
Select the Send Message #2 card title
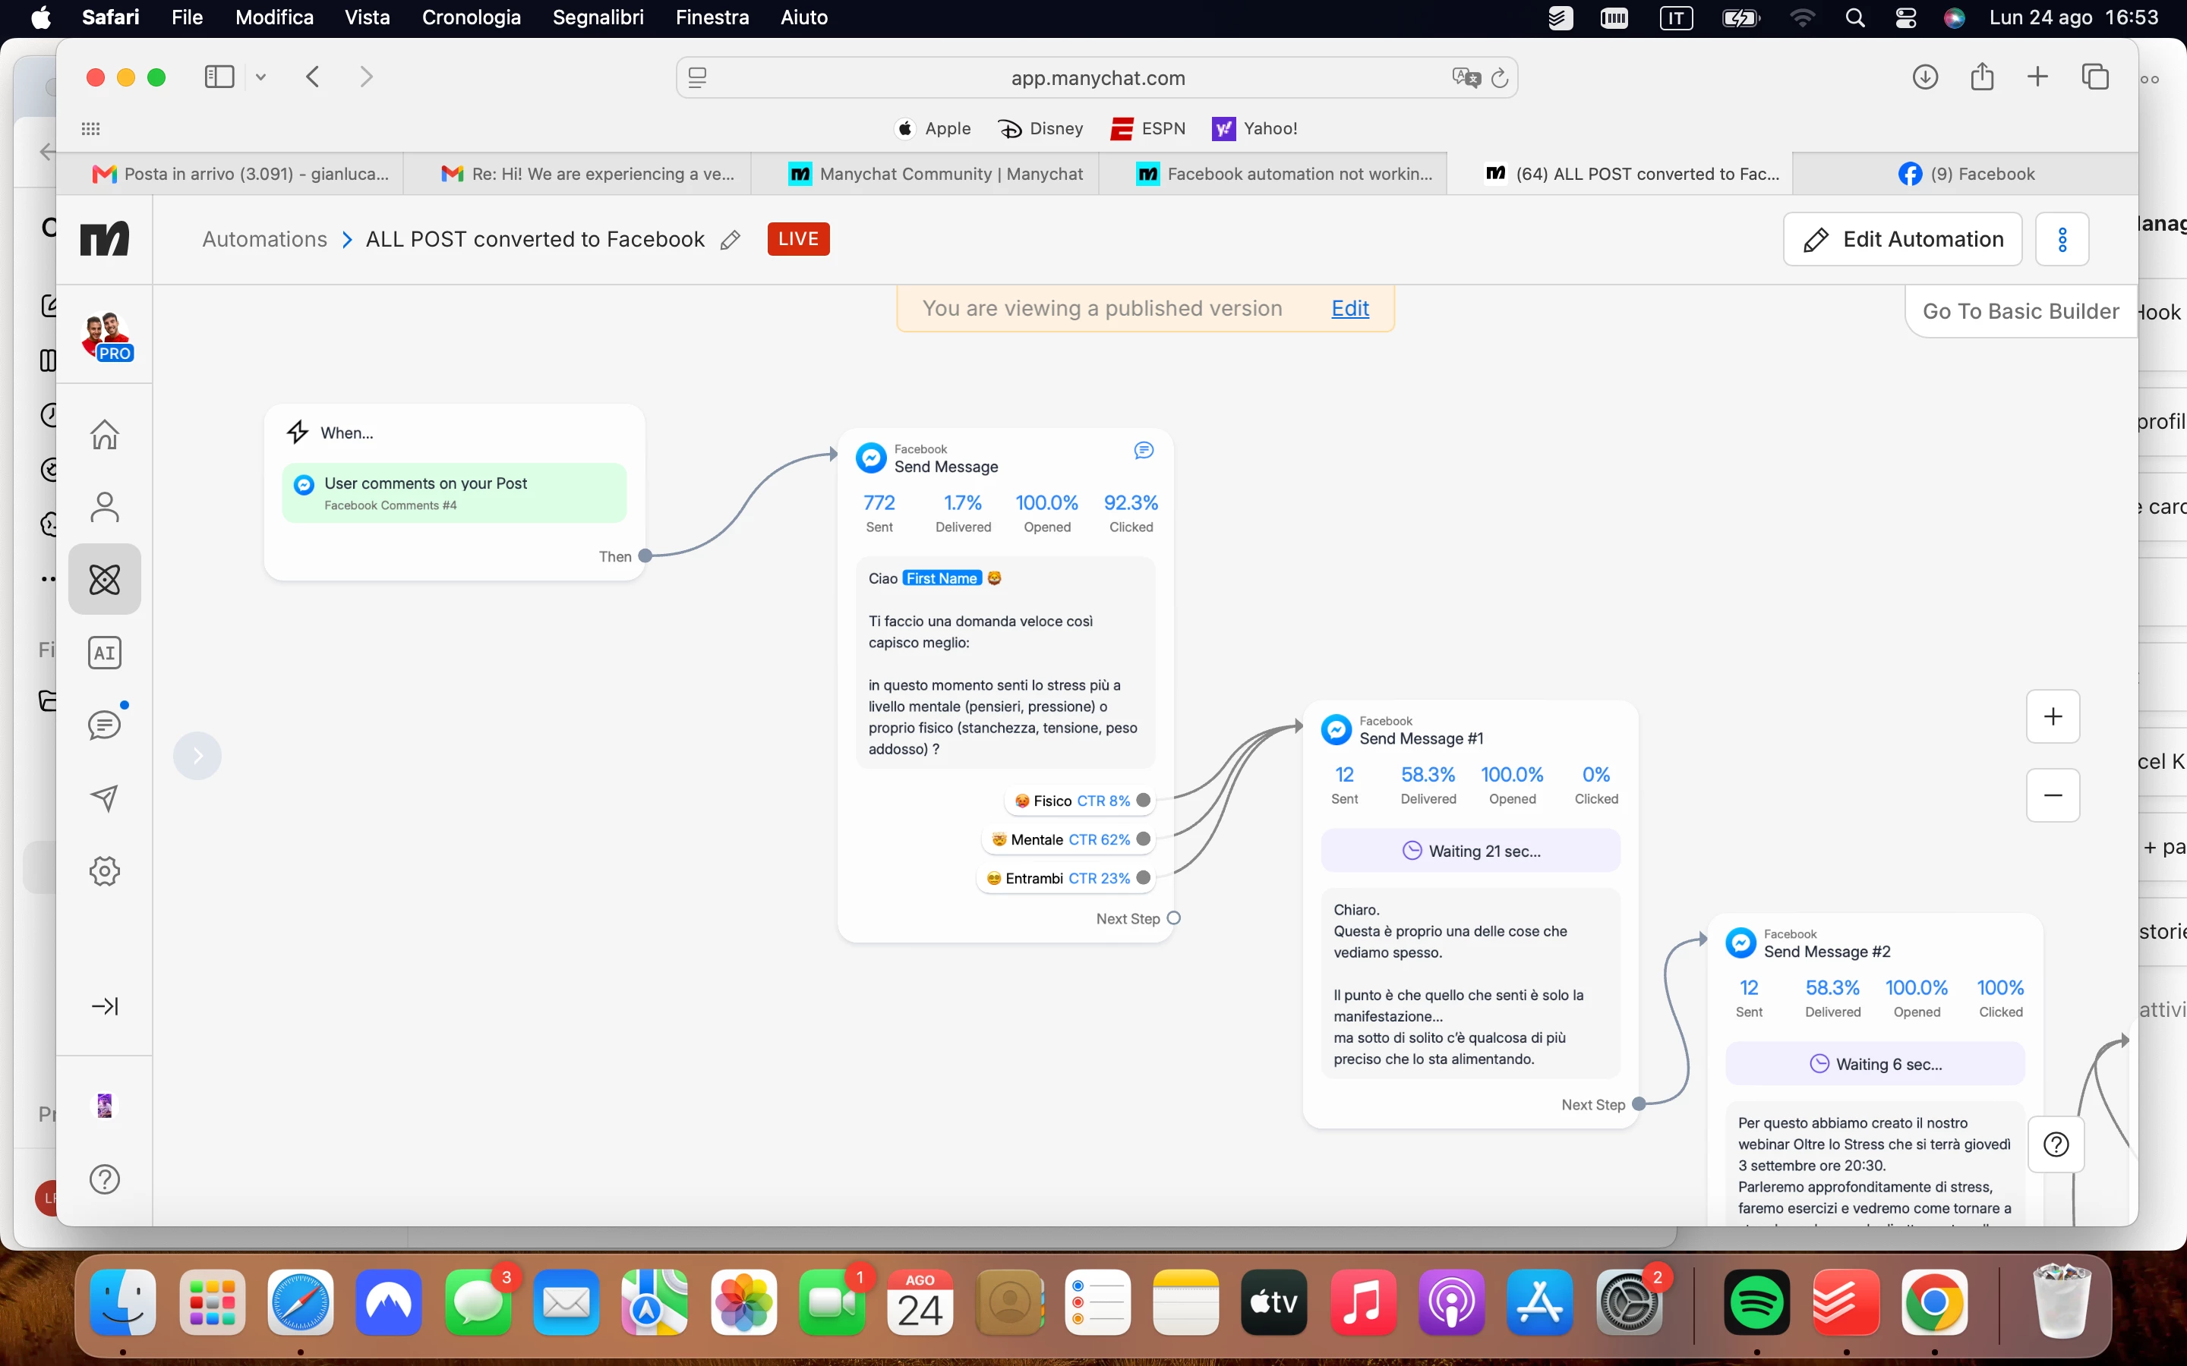click(x=1826, y=952)
